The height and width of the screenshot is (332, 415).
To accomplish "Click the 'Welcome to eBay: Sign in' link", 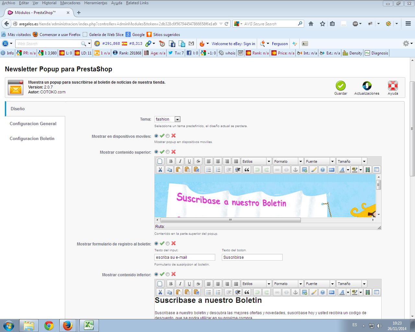I will coord(233,44).
